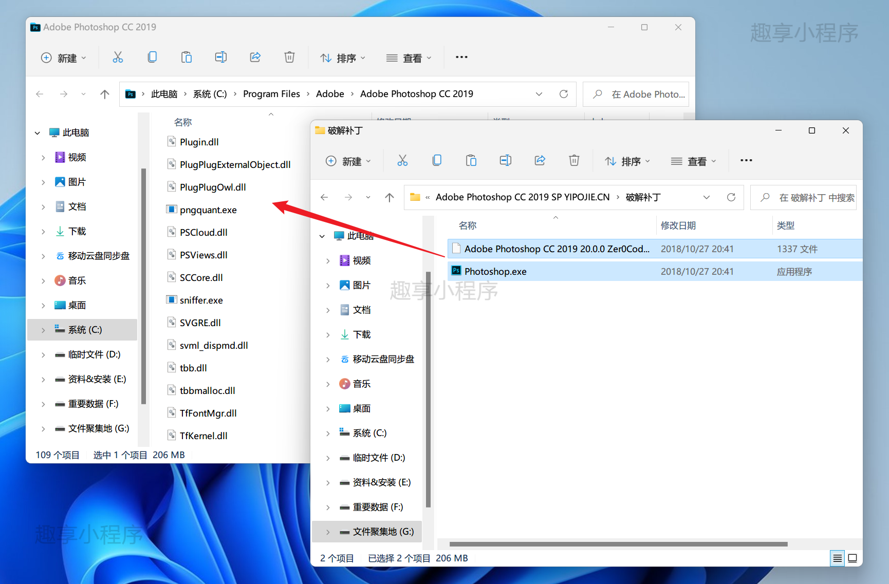Open 桌面 in 破解补丁 navigation tree

[362, 408]
